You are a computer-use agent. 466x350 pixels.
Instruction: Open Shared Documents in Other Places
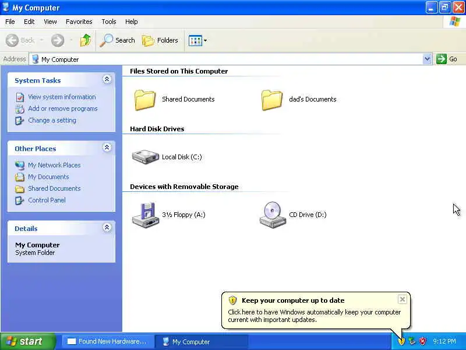pos(54,188)
